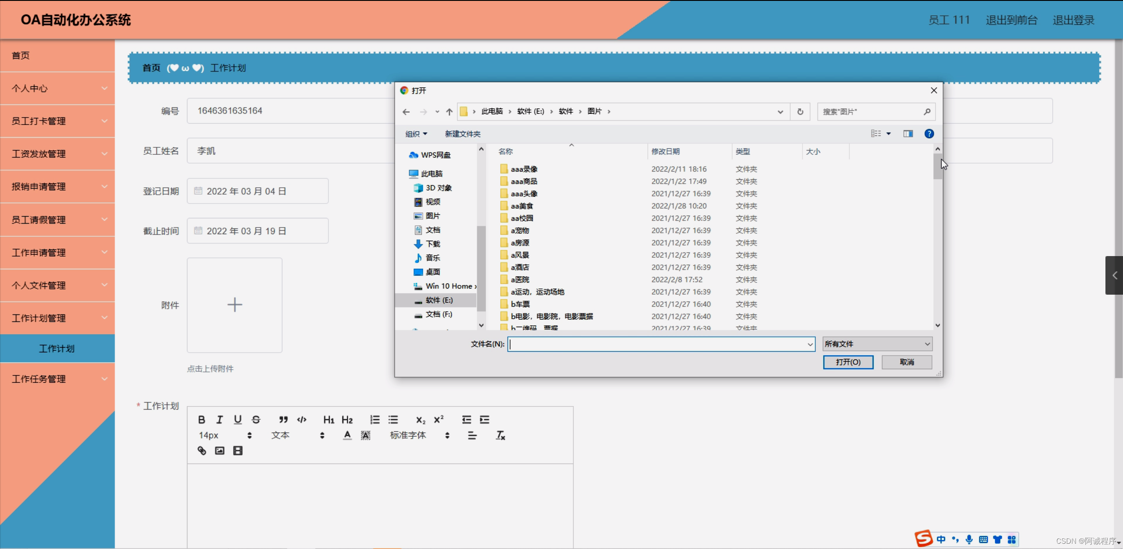Toggle the Sogou Chinese/English input mode
Image resolution: width=1123 pixels, height=549 pixels.
coord(941,539)
